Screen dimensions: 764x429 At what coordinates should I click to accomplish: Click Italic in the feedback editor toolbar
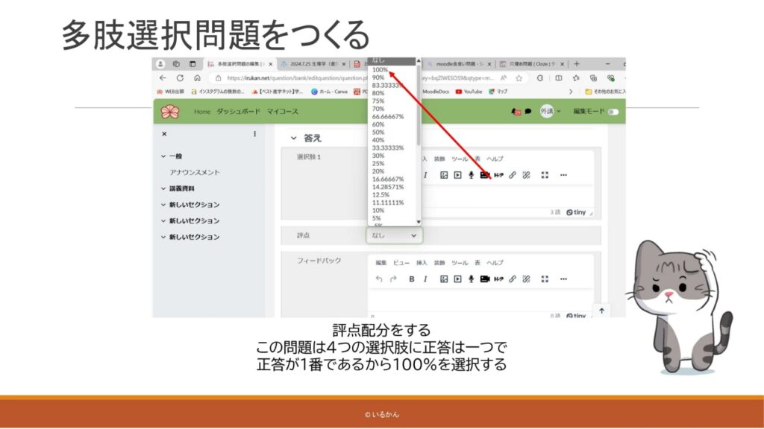(x=425, y=279)
